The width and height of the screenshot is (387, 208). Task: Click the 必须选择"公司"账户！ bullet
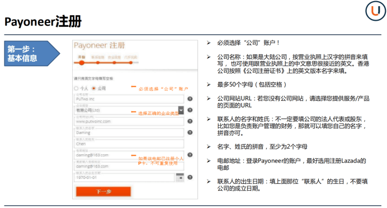(x=248, y=43)
